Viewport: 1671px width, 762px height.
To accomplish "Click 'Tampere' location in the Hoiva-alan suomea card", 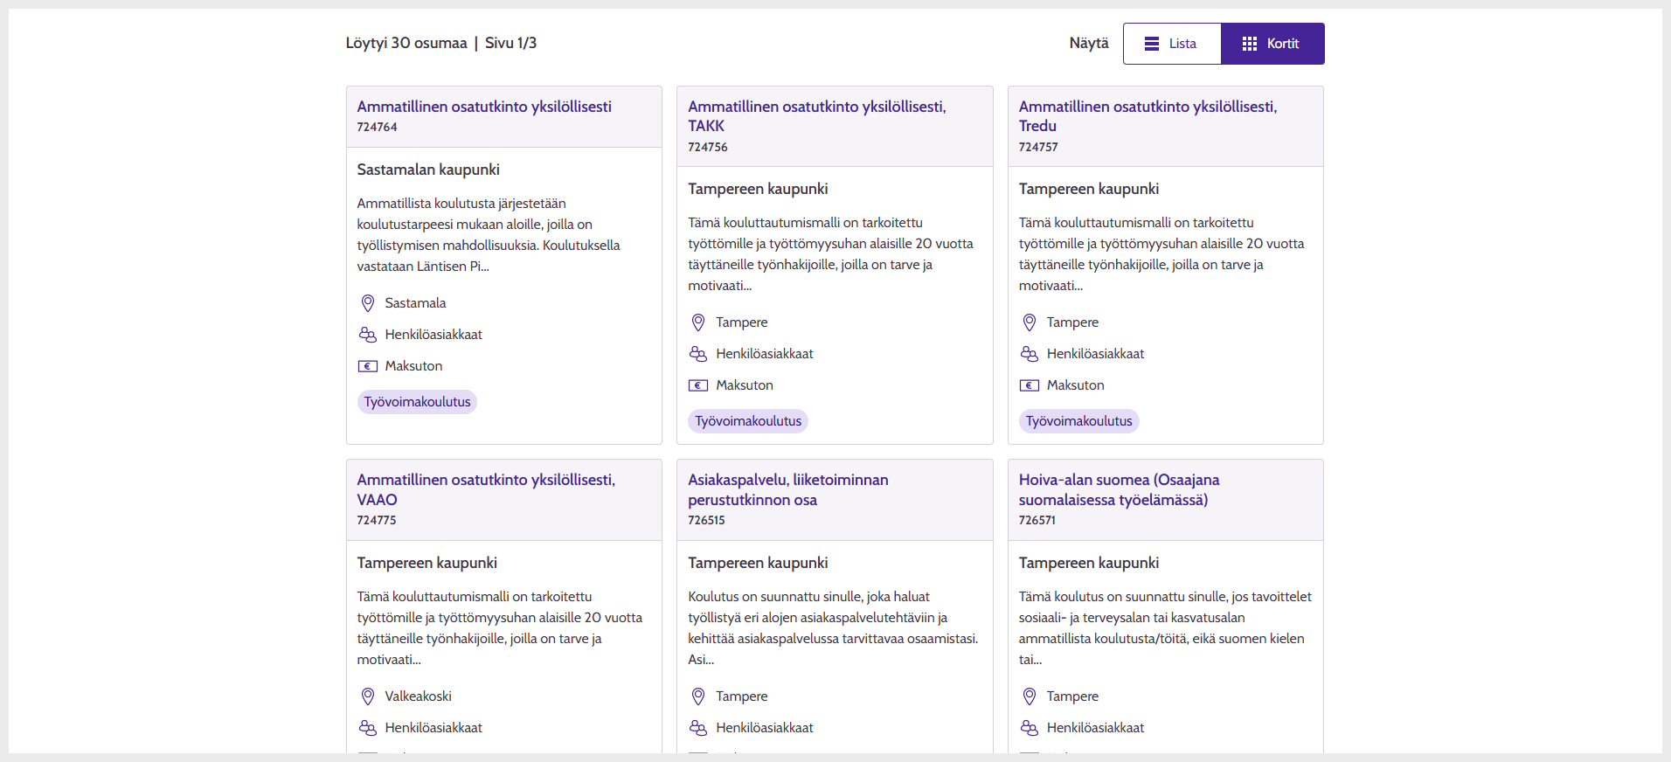I will [1073, 696].
